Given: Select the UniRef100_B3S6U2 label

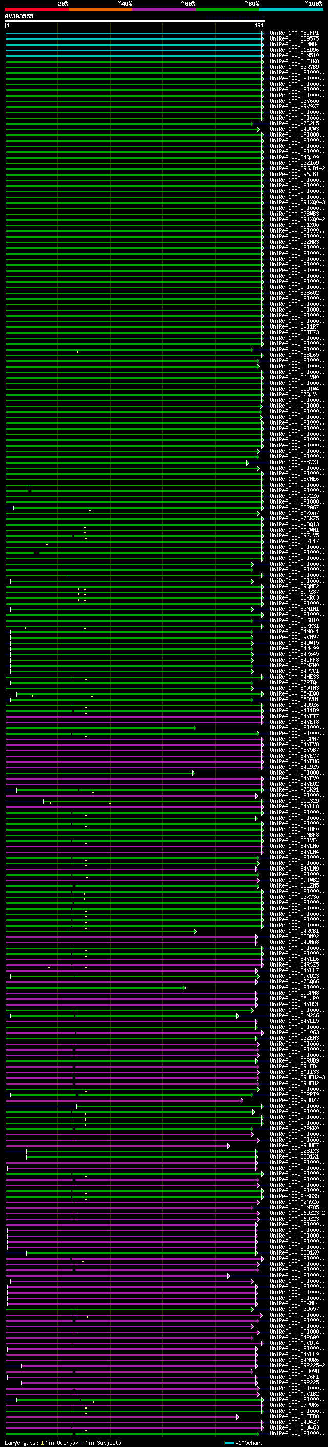Looking at the screenshot, I should 294,293.
